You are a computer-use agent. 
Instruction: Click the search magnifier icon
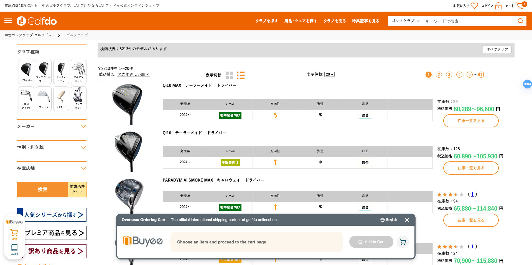coord(520,21)
